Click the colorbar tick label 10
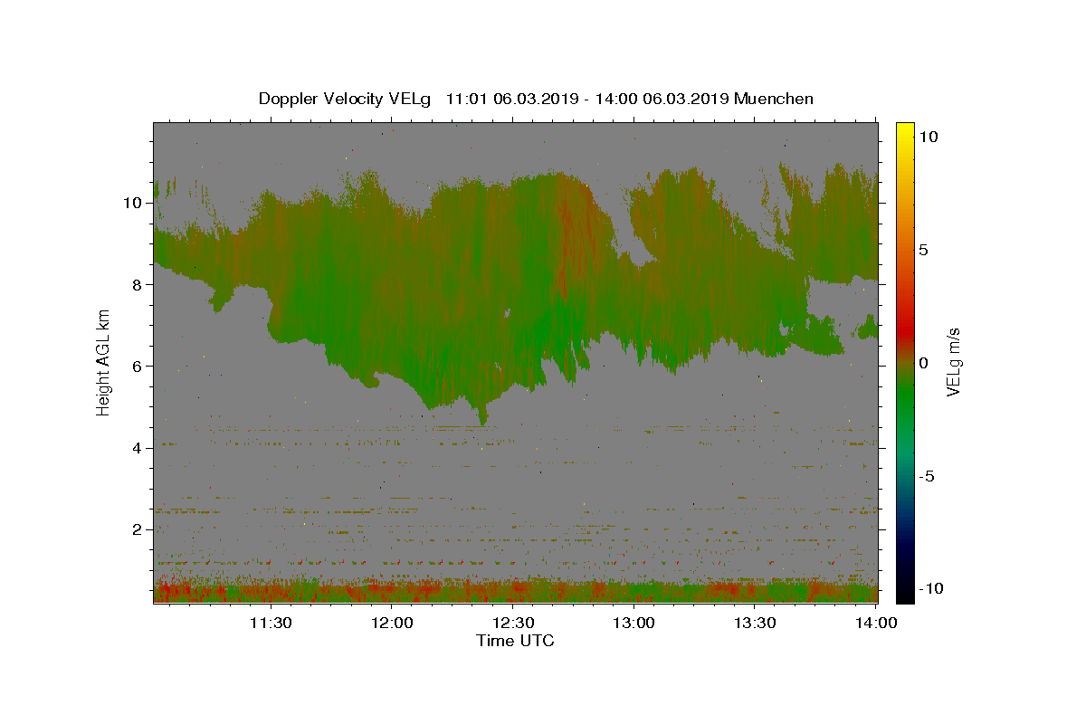The image size is (1086, 724). point(928,136)
